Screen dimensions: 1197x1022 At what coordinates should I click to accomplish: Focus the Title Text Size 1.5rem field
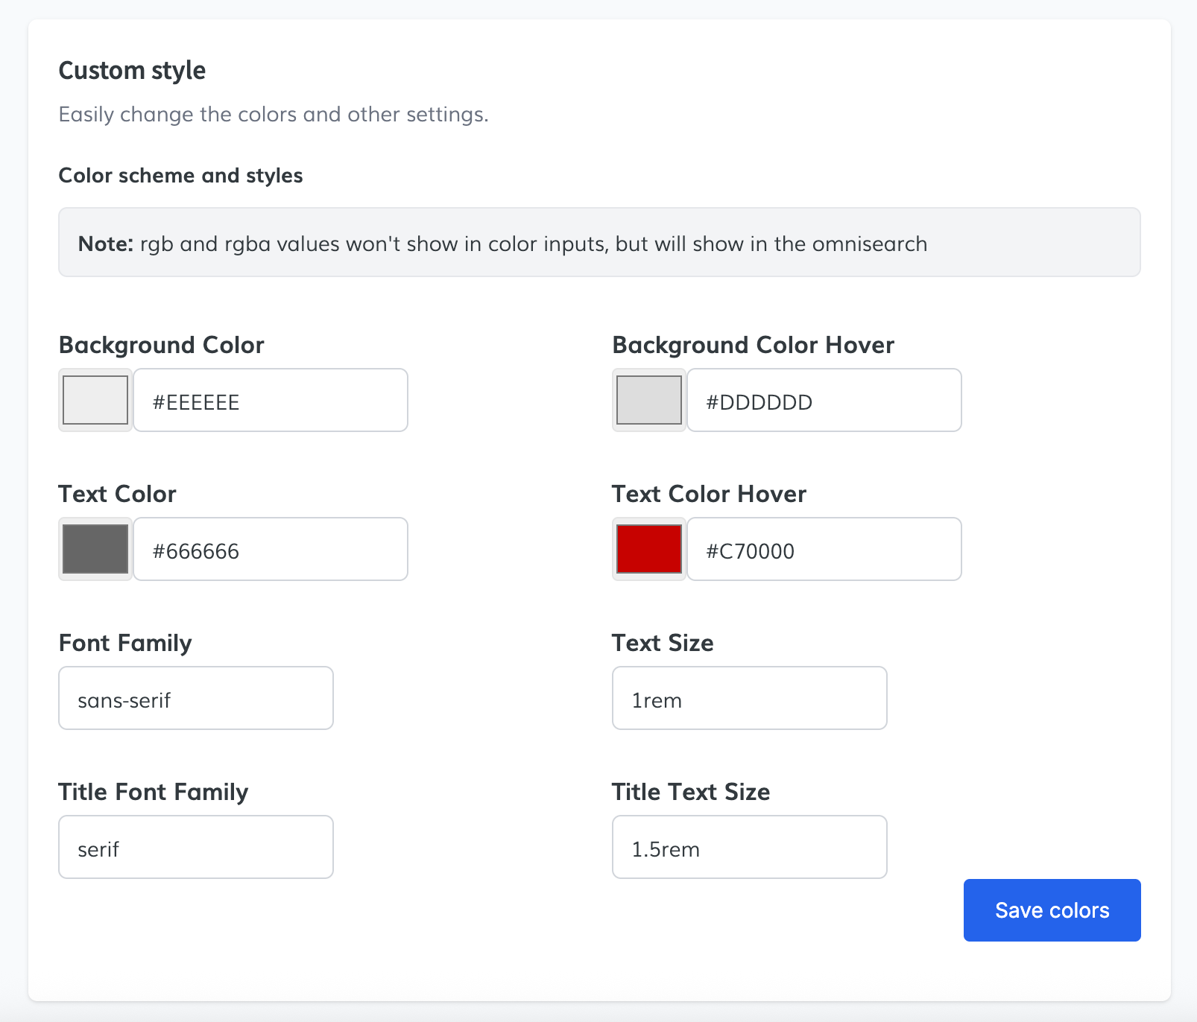pyautogui.click(x=749, y=848)
